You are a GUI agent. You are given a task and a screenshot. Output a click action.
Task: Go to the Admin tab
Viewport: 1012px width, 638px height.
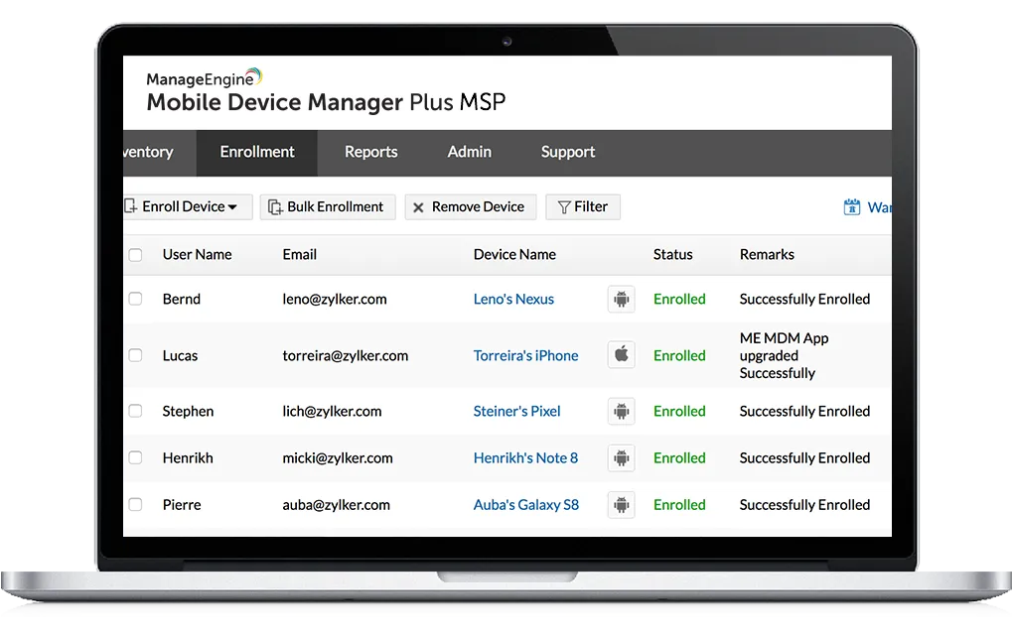[469, 152]
